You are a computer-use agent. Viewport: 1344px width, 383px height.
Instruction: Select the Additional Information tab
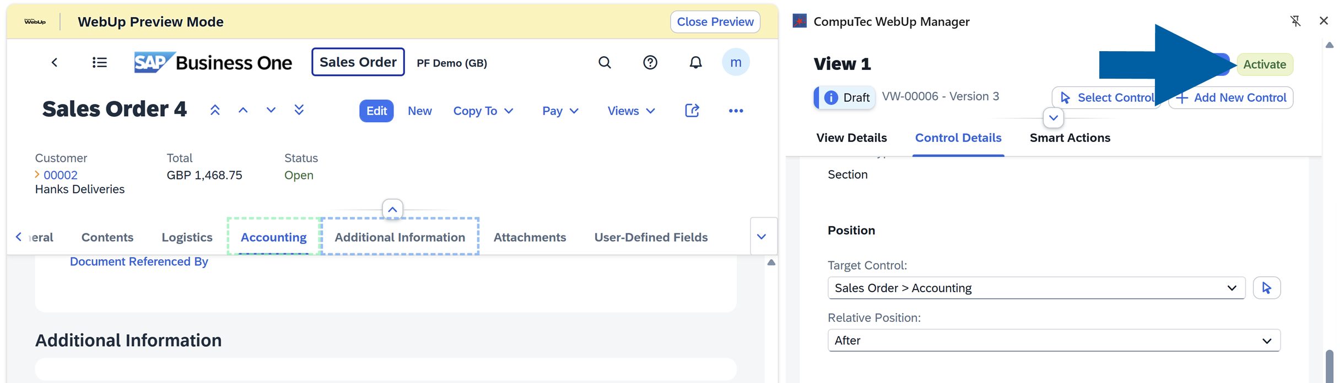[x=400, y=237]
